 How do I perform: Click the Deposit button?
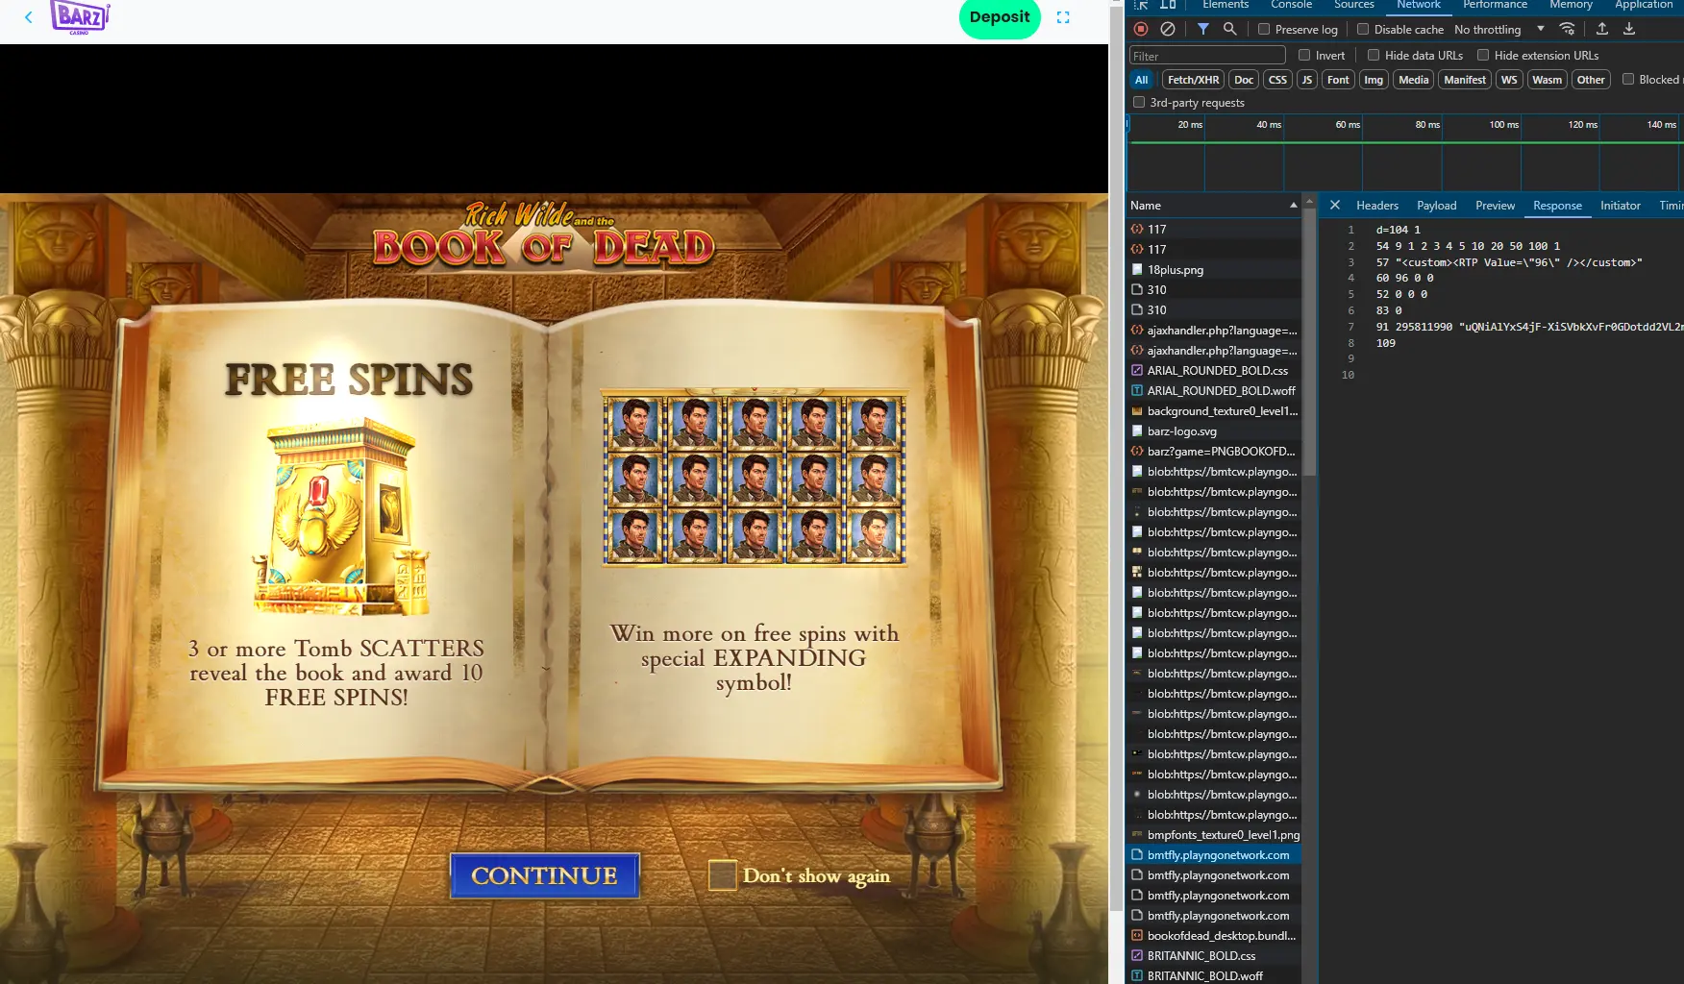(1000, 17)
